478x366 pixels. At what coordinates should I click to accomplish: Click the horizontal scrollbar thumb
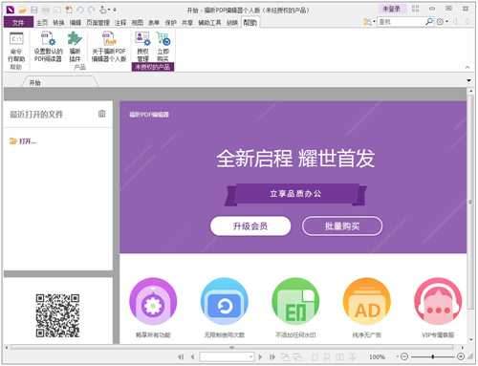pyautogui.click(x=232, y=348)
